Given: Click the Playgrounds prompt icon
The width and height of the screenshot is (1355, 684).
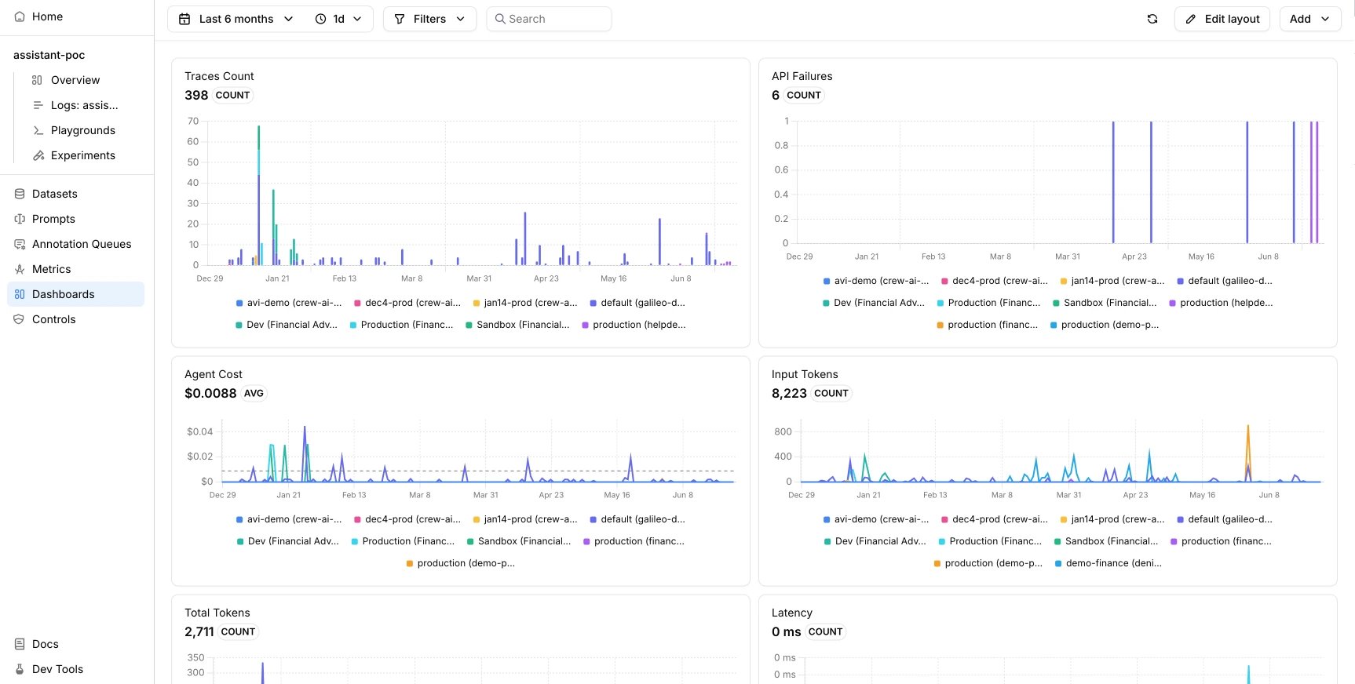Looking at the screenshot, I should tap(38, 130).
